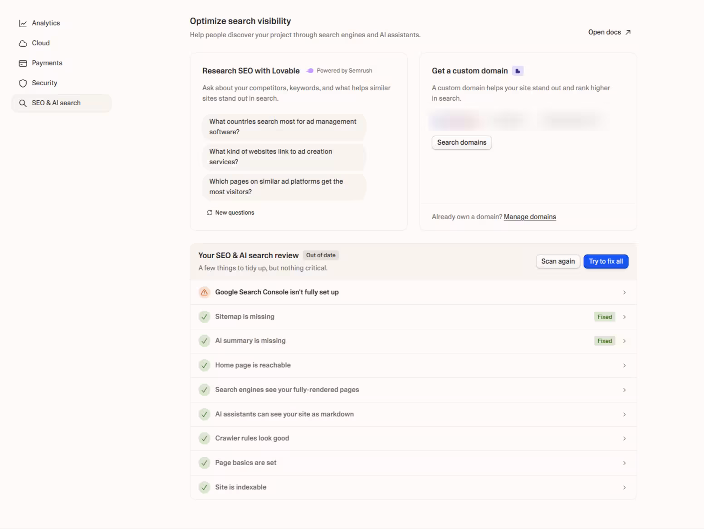Screen dimensions: 704x529
Task: Click the Cloud icon in sidebar
Action: 23,43
